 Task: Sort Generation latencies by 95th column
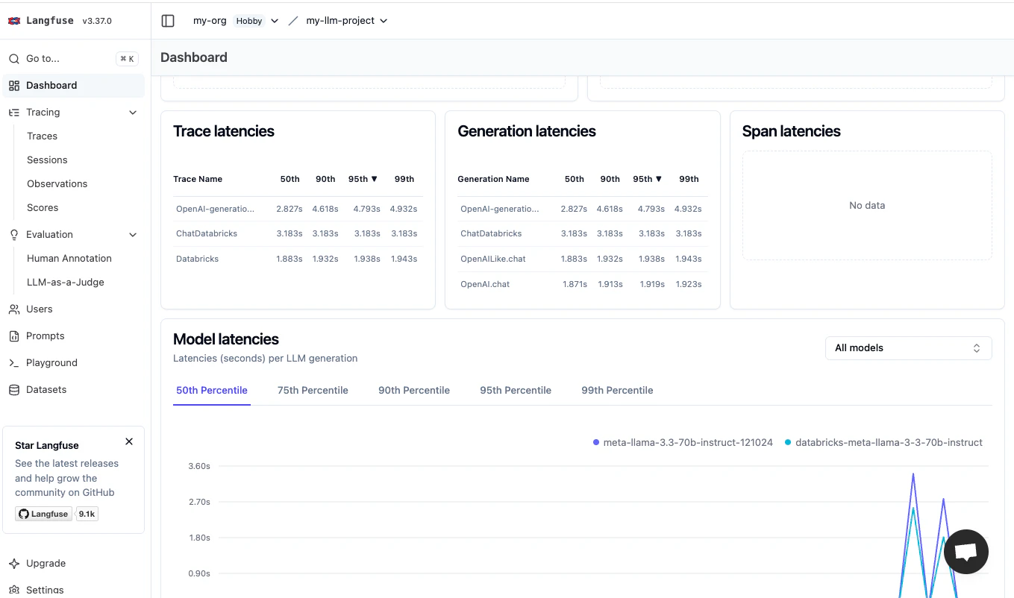[x=648, y=179]
